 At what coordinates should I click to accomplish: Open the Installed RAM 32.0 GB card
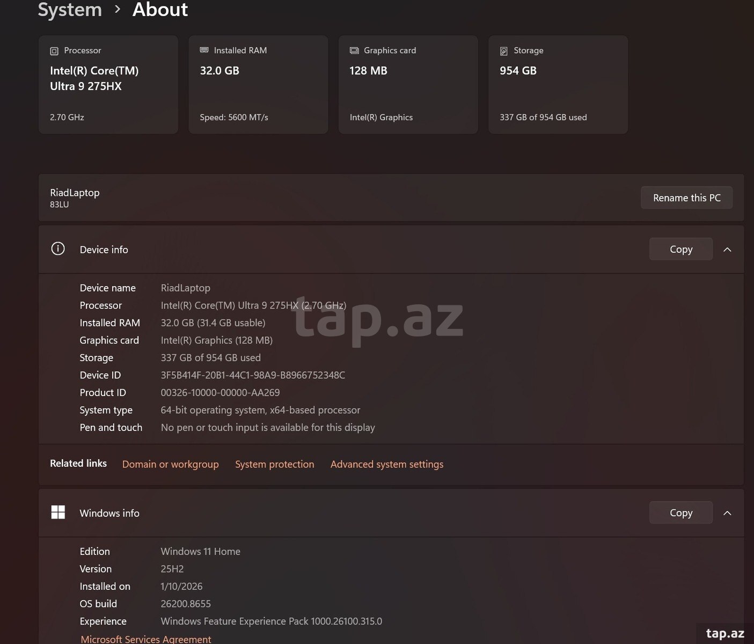258,85
